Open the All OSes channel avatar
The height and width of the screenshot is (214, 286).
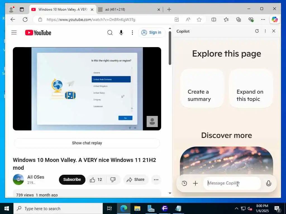tap(18, 179)
